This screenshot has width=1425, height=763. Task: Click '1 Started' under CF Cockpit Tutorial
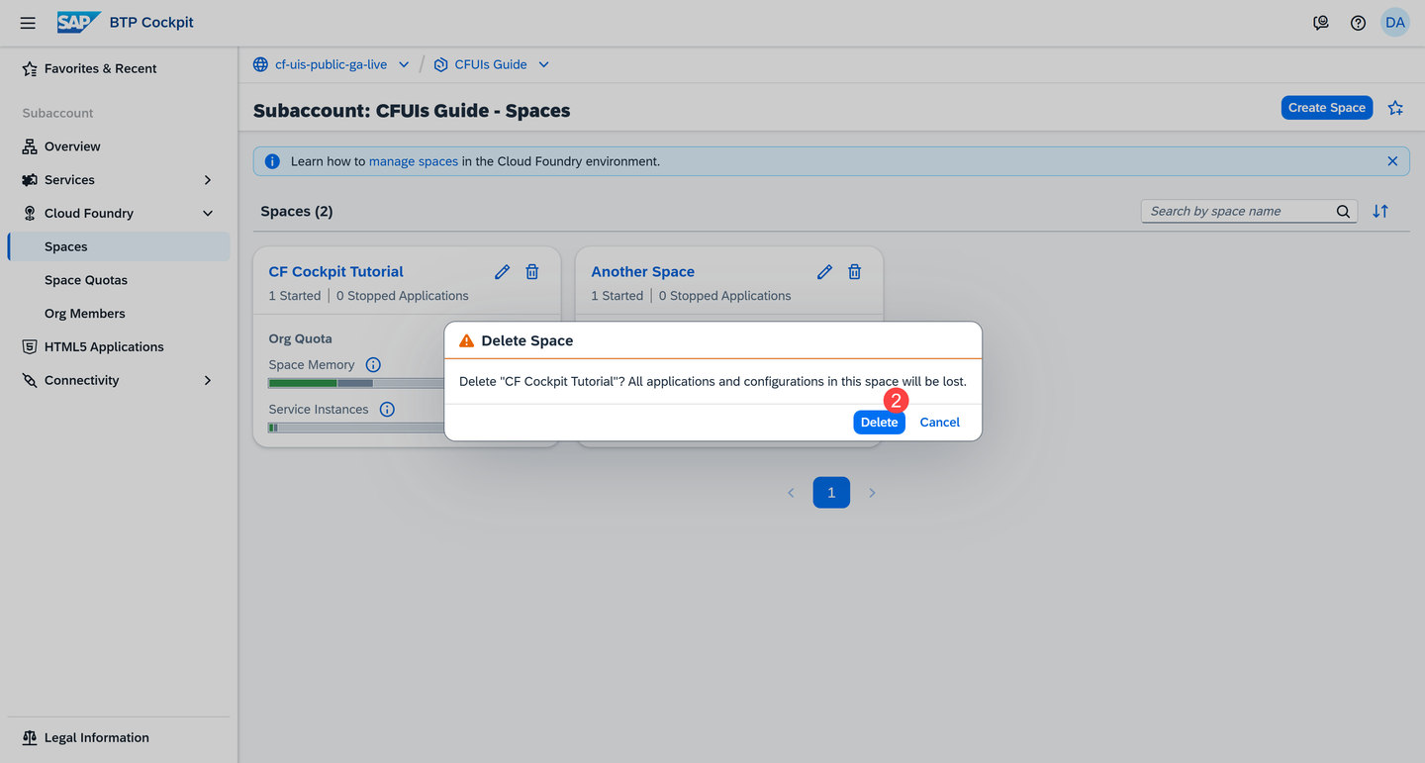click(295, 296)
